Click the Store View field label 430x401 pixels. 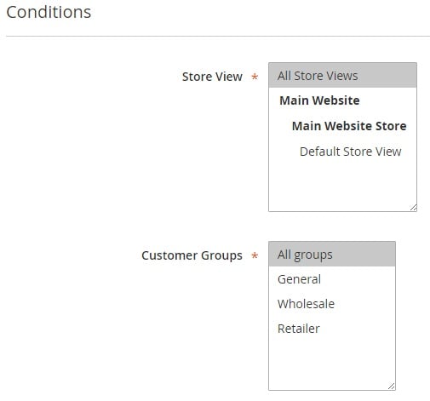[x=212, y=77]
